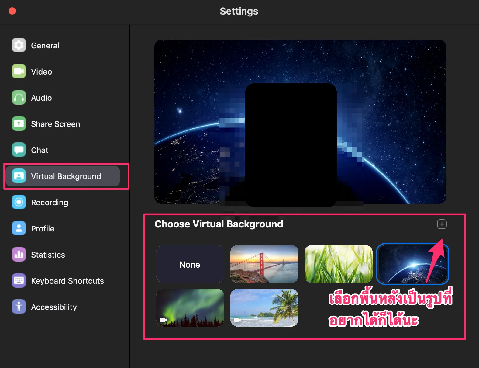The image size is (479, 368).
Task: Open Video settings
Action: pos(63,71)
